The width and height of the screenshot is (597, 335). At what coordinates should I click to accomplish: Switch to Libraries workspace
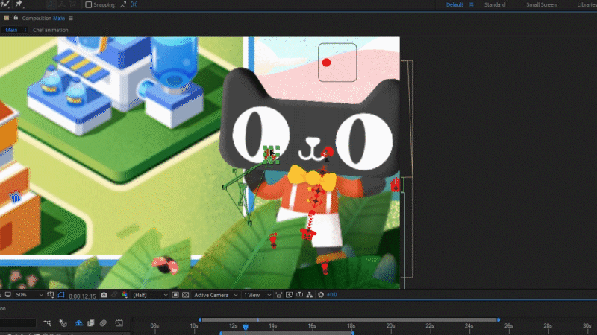(587, 4)
